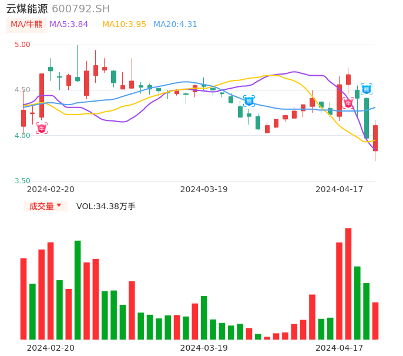Click the tallest green volume bar
403x356 pixels.
pos(78,290)
